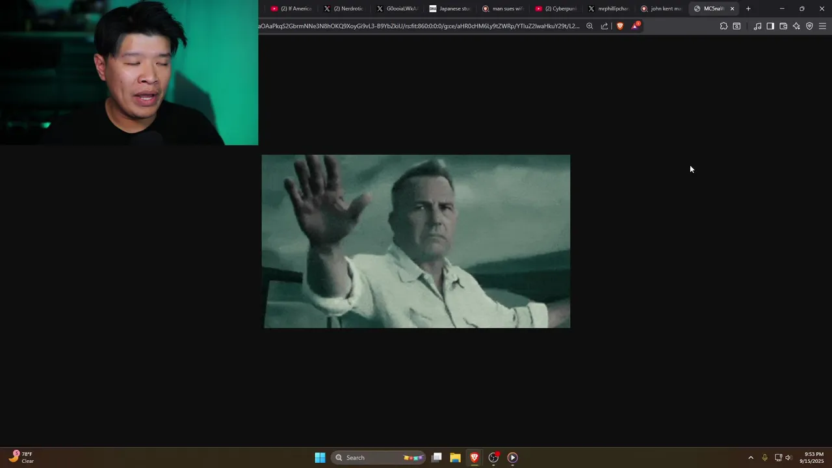
Task: Click the icon right of Extensions
Action: (x=736, y=26)
